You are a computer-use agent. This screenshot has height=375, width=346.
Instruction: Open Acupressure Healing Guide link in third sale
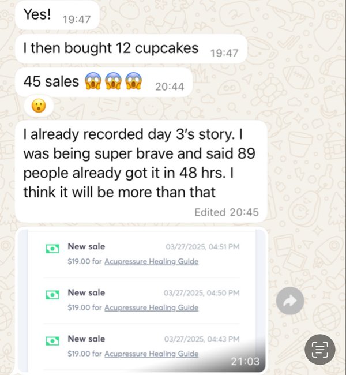pyautogui.click(x=151, y=354)
